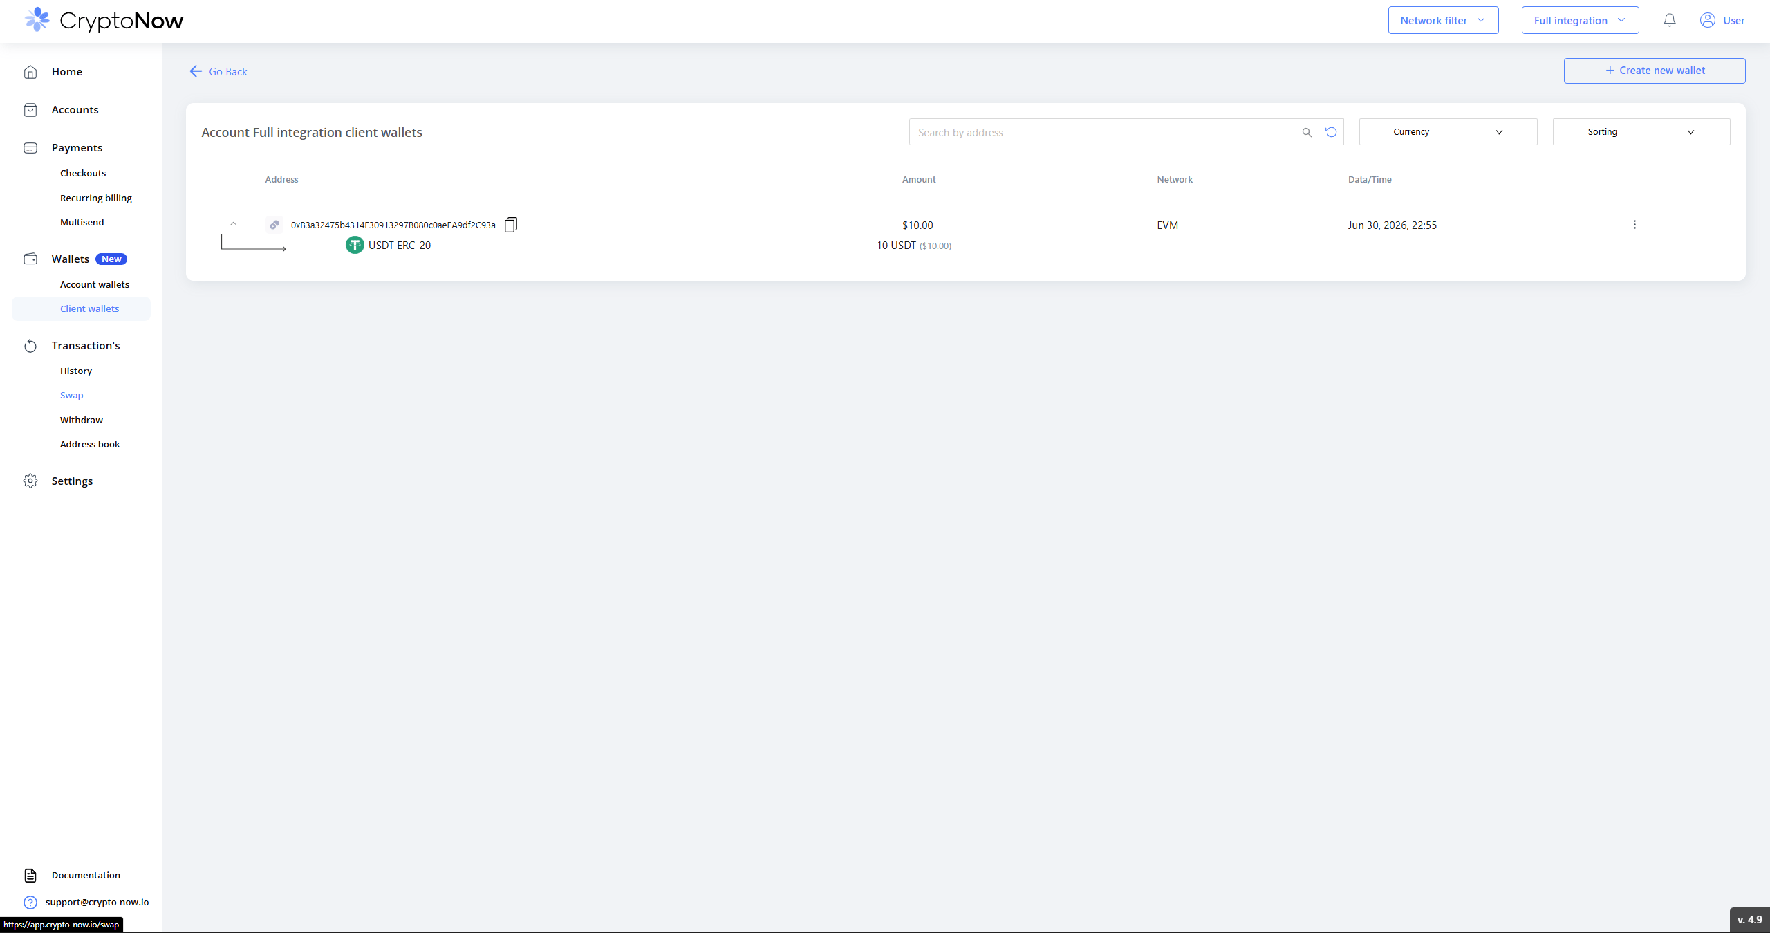The width and height of the screenshot is (1770, 933).
Task: Click the search magnifier icon
Action: point(1307,132)
